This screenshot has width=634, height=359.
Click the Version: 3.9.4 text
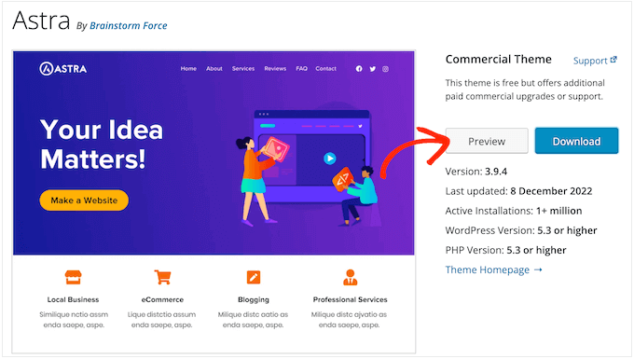click(475, 172)
